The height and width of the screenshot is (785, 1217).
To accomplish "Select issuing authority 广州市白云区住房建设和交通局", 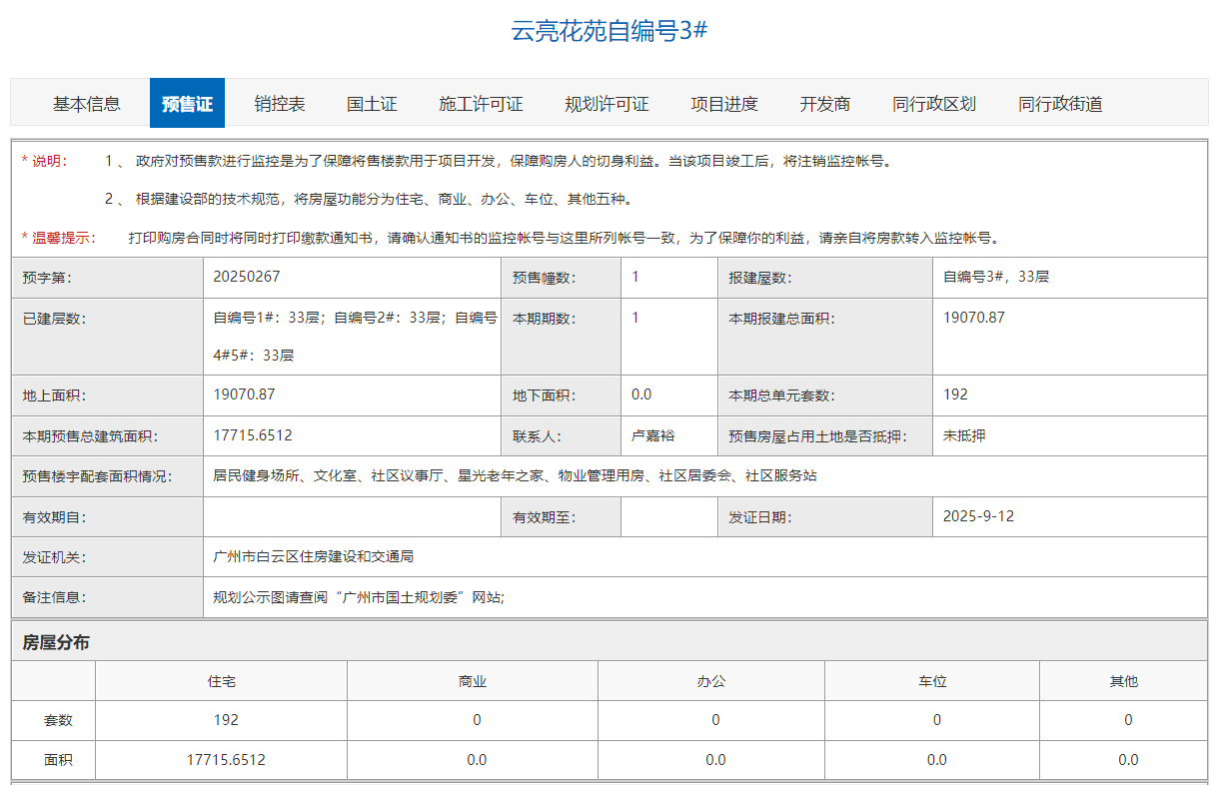I will [314, 556].
